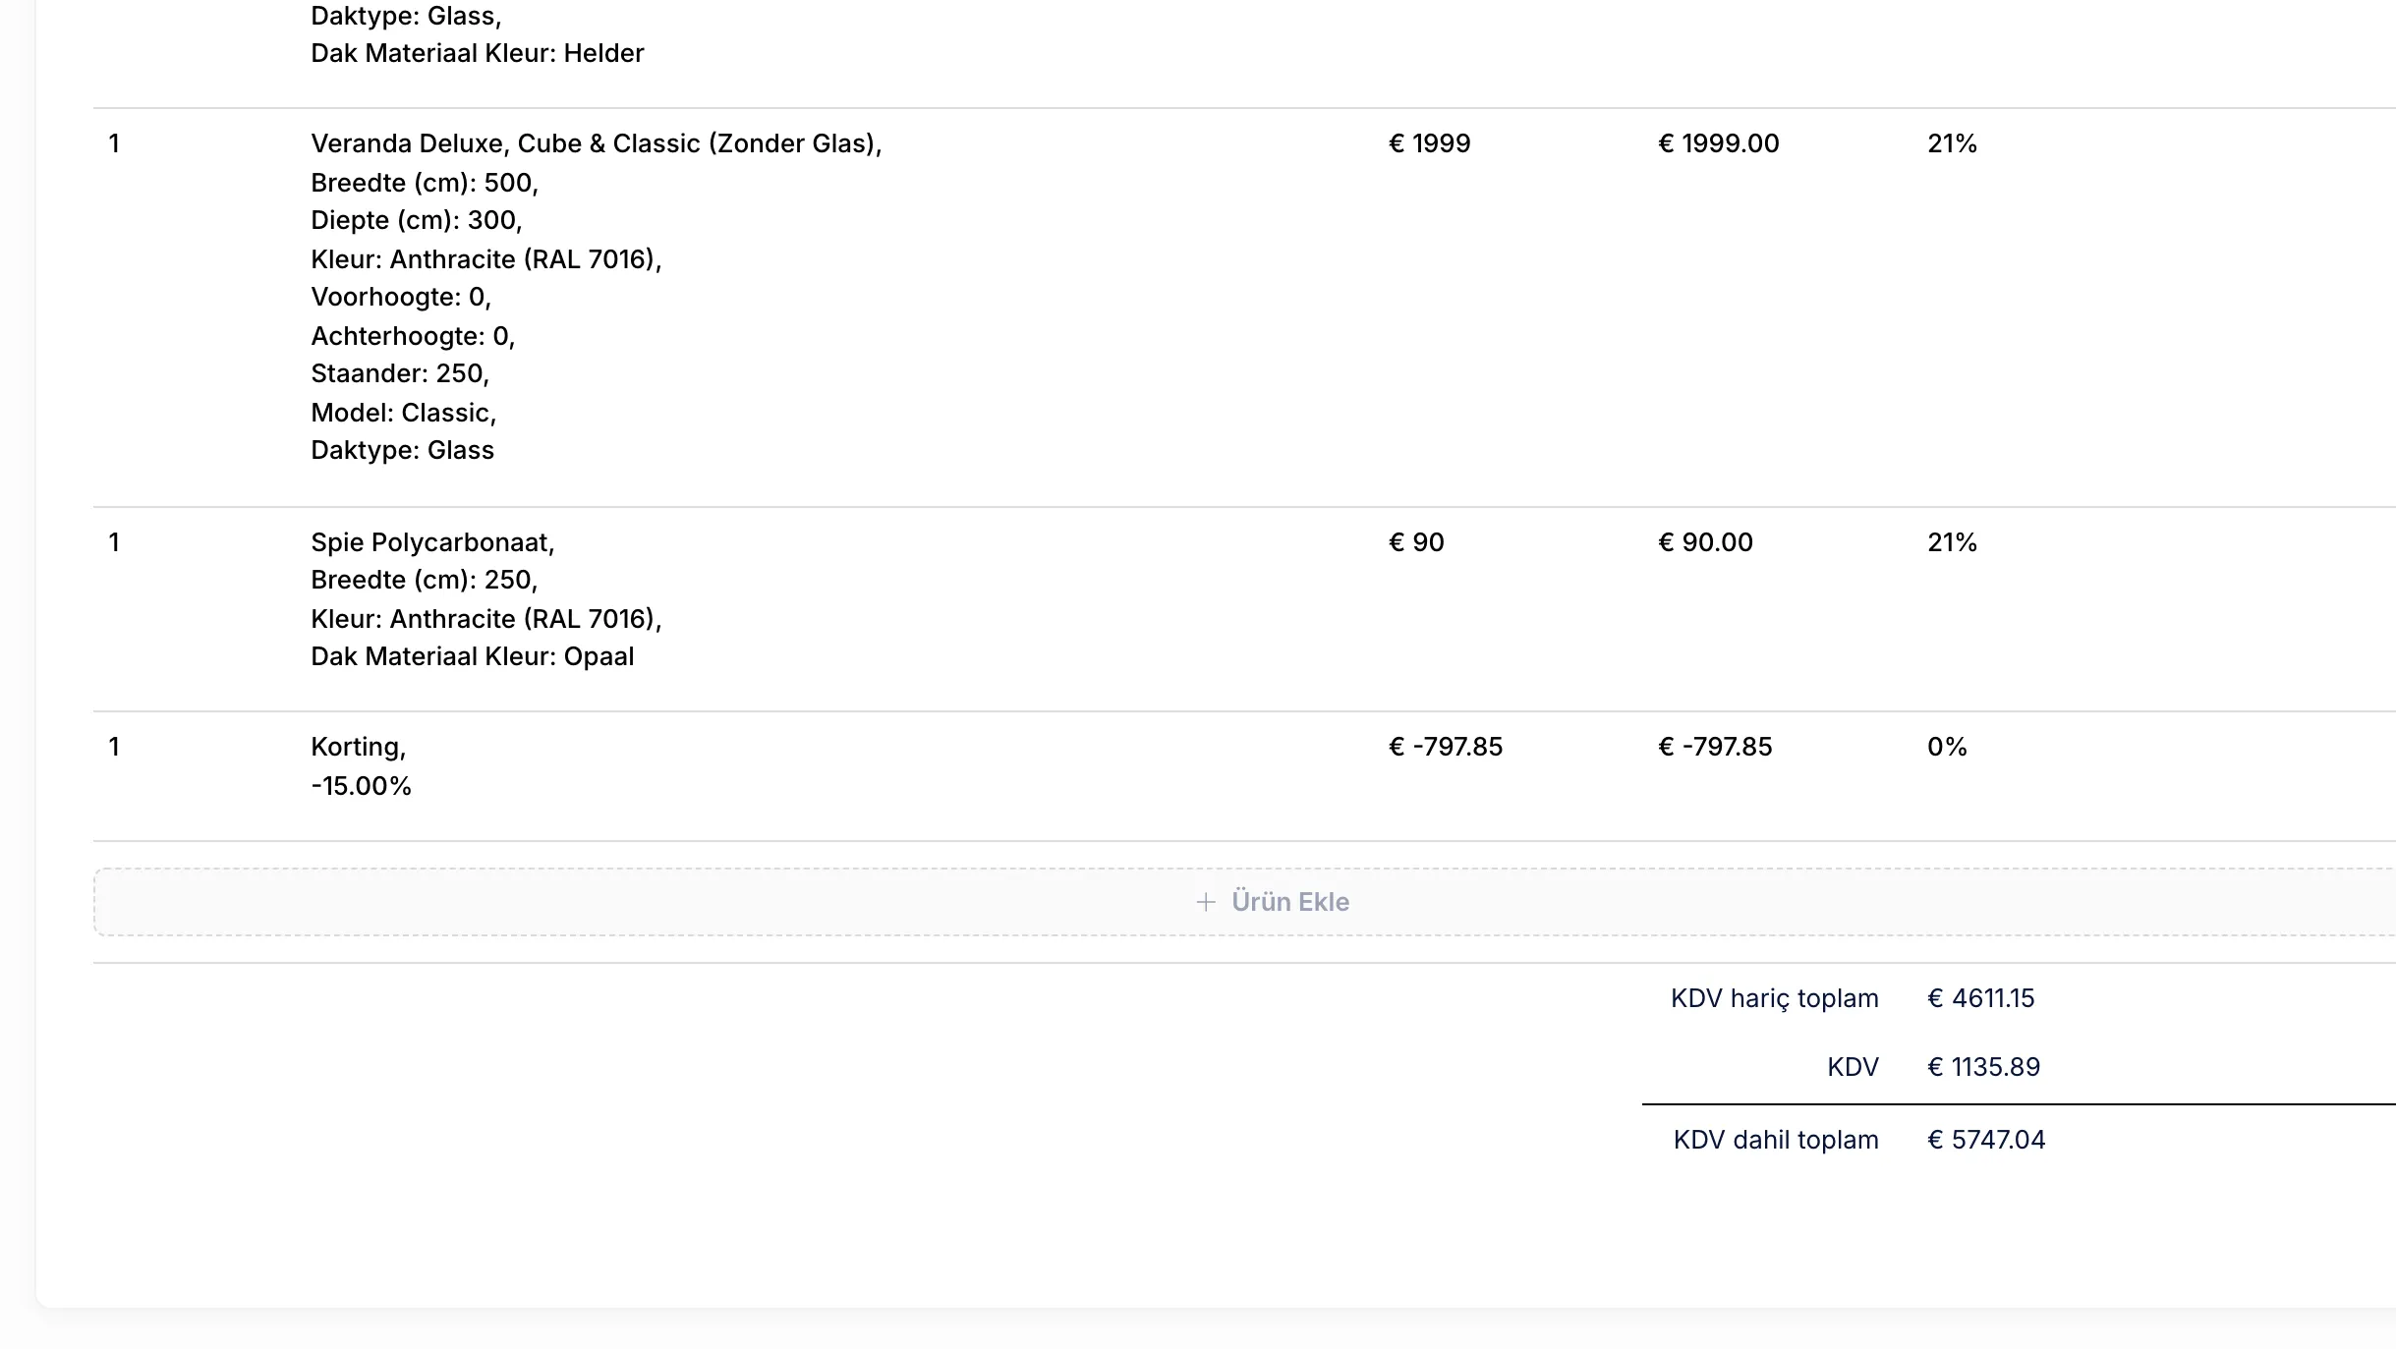This screenshot has height=1349, width=2396.
Task: Click the quantity 1 of Veranda Deluxe
Action: tap(114, 143)
